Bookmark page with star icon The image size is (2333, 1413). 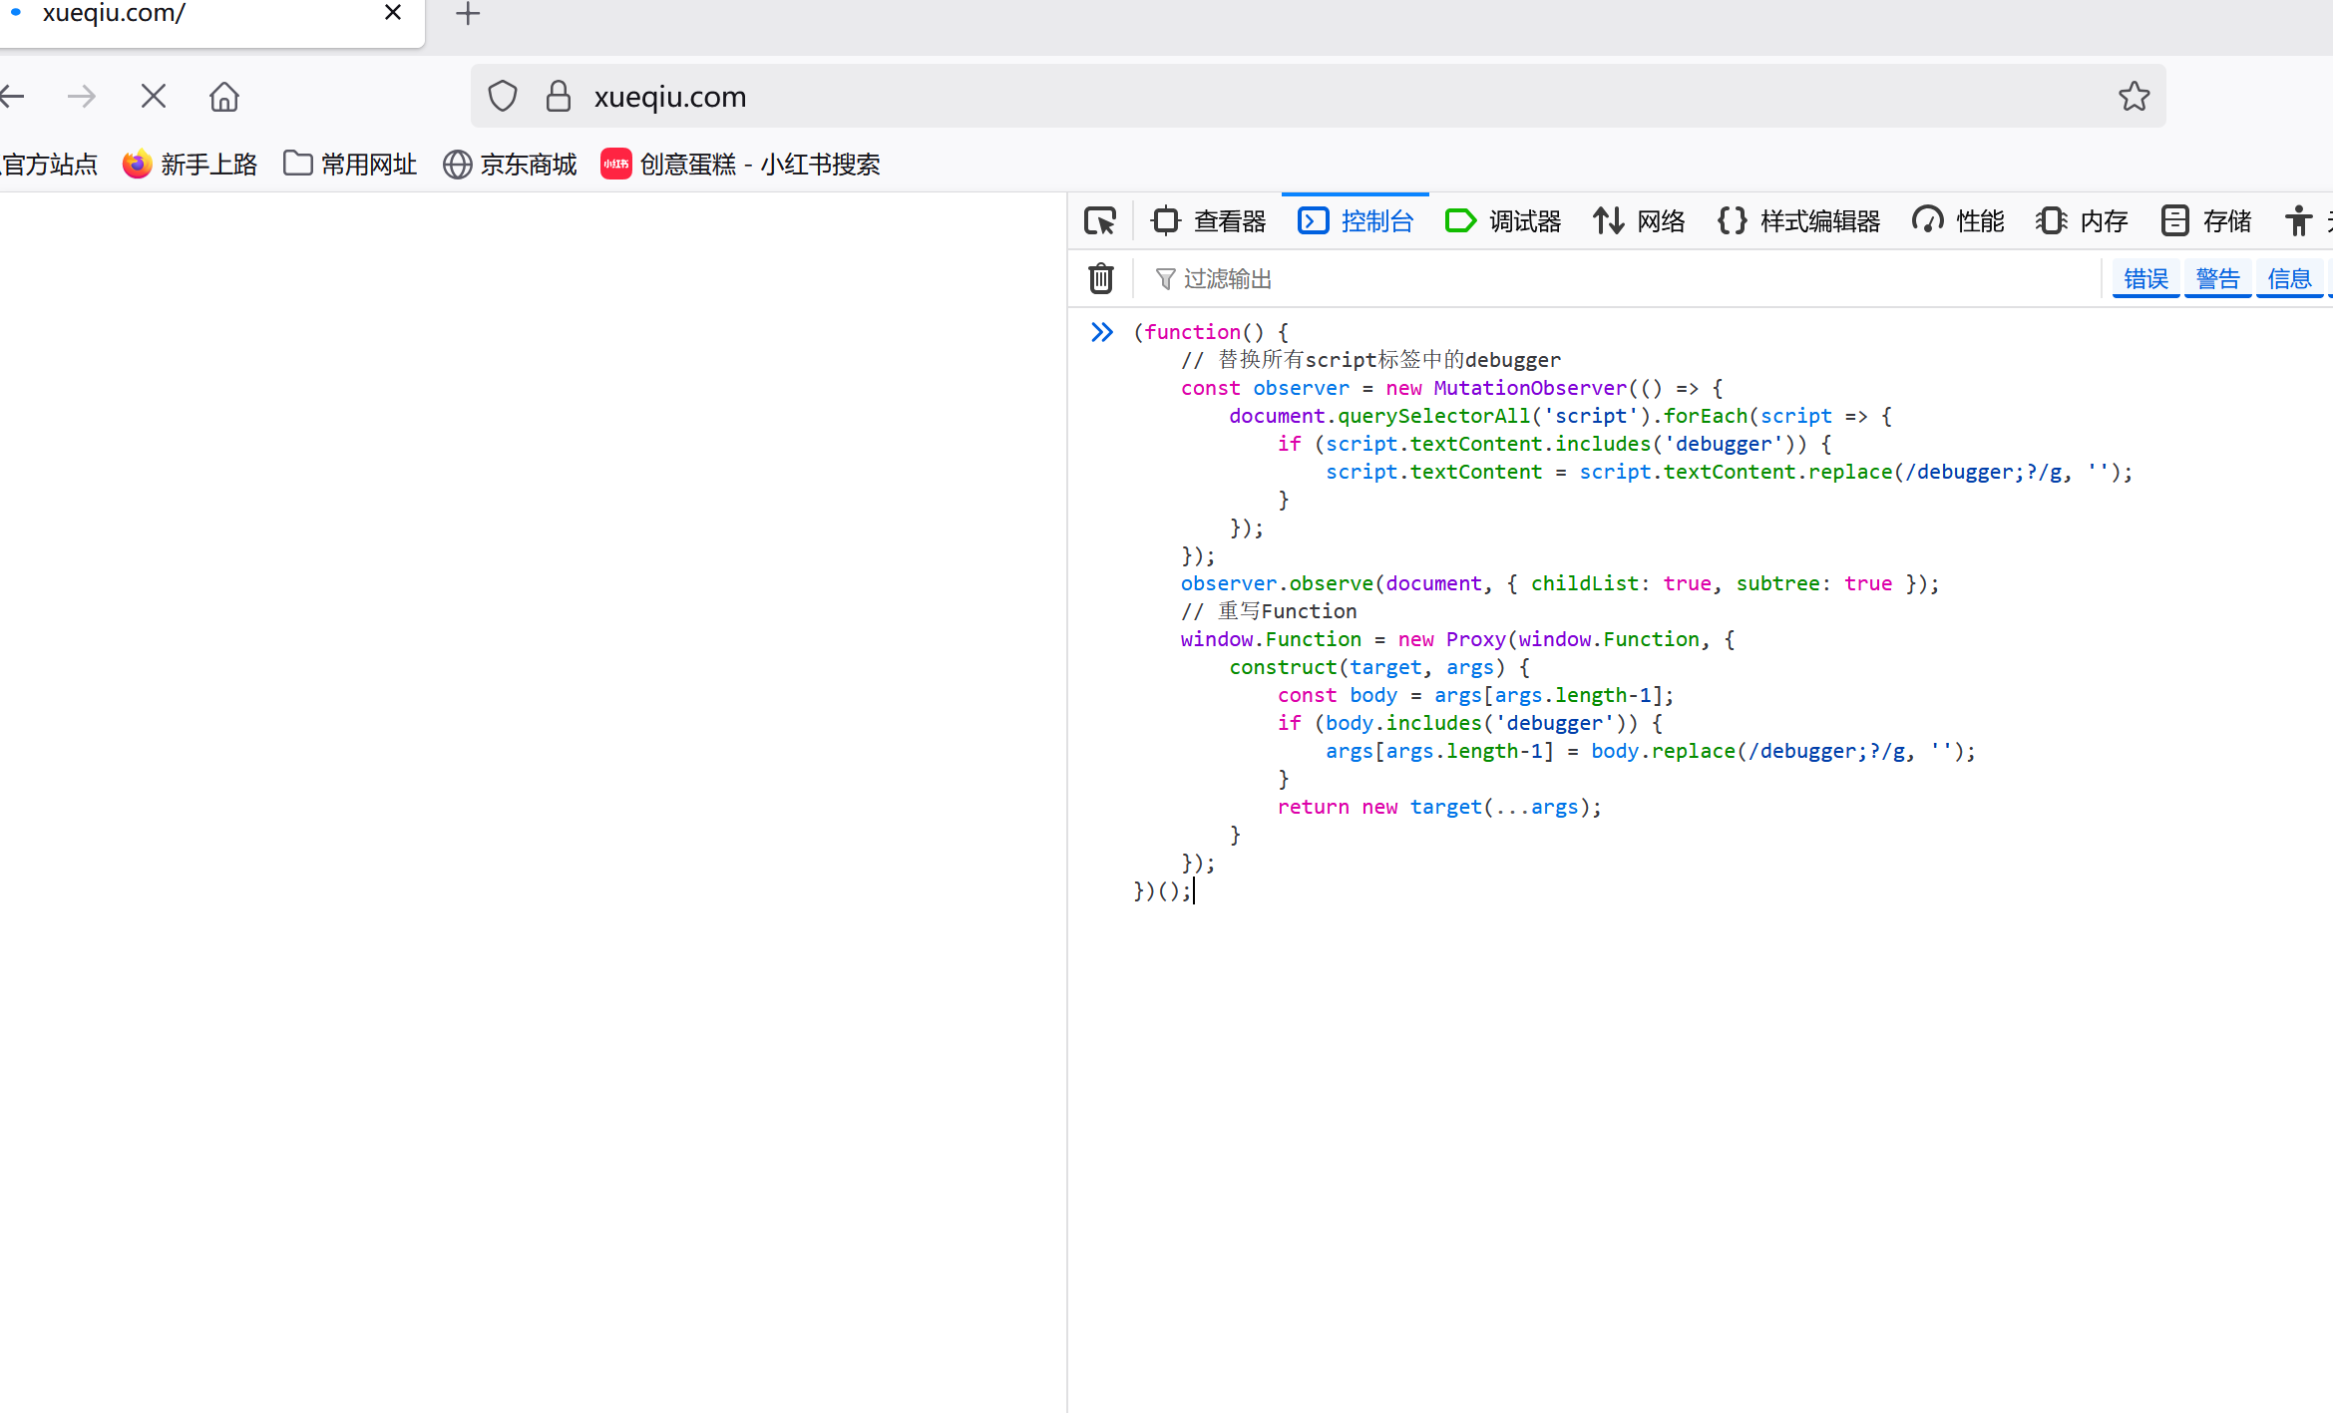tap(2134, 97)
